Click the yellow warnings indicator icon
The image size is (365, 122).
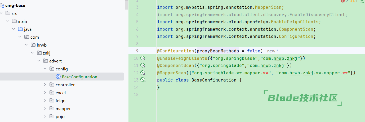pyautogui.click(x=353, y=1)
